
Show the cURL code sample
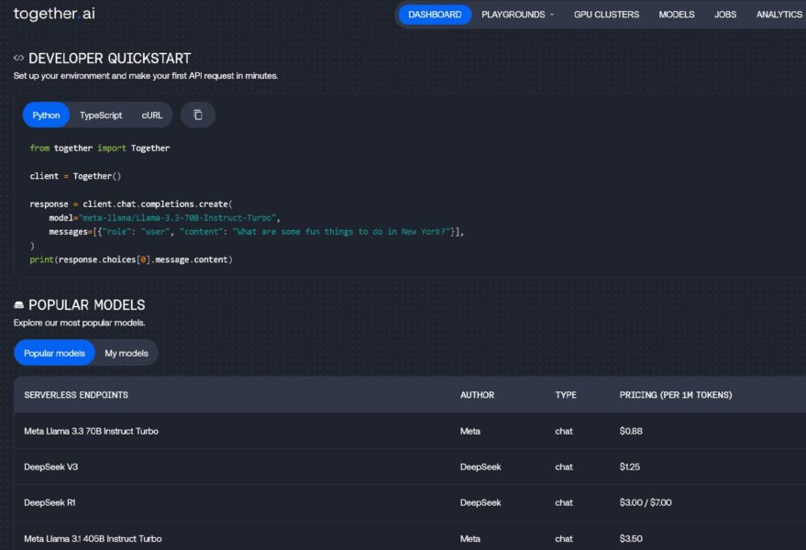[x=151, y=115]
